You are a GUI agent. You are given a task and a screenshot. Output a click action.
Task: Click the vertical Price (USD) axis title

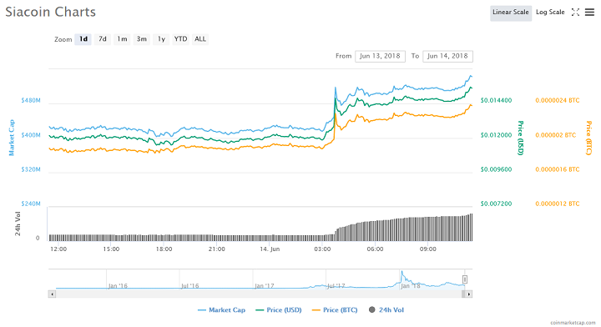pos(521,138)
